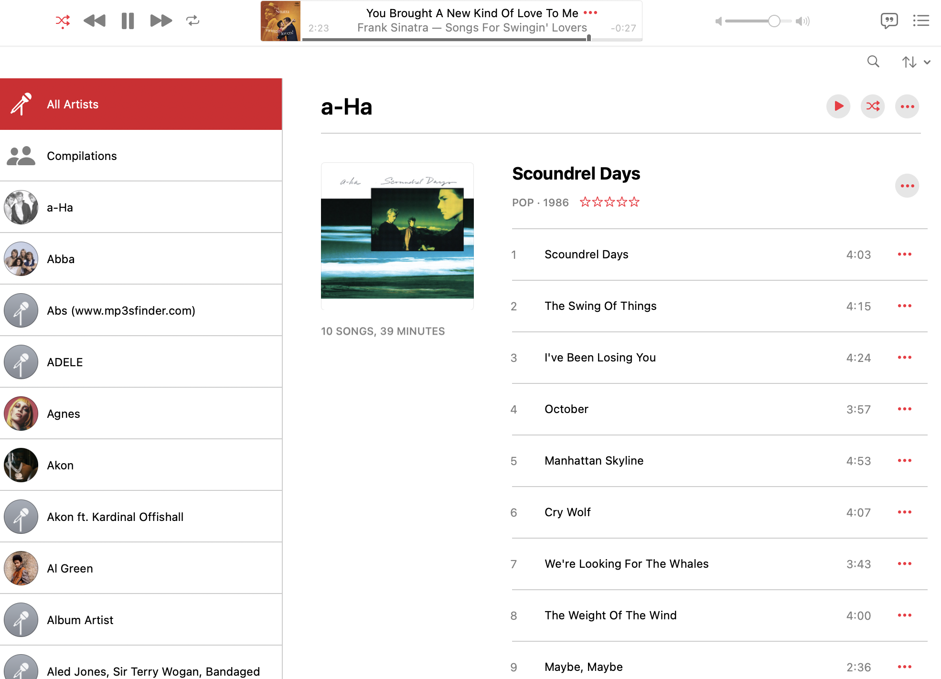Open more options for I've Been Losing You
941x679 pixels.
(905, 358)
